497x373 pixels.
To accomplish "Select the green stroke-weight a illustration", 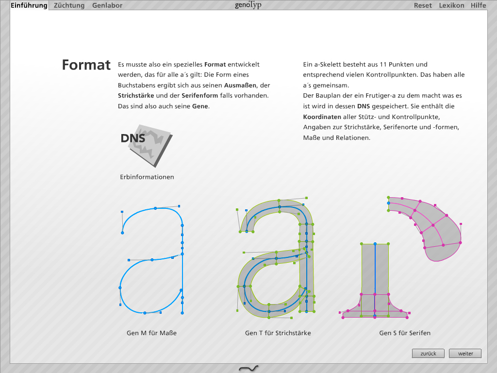I will click(x=276, y=257).
